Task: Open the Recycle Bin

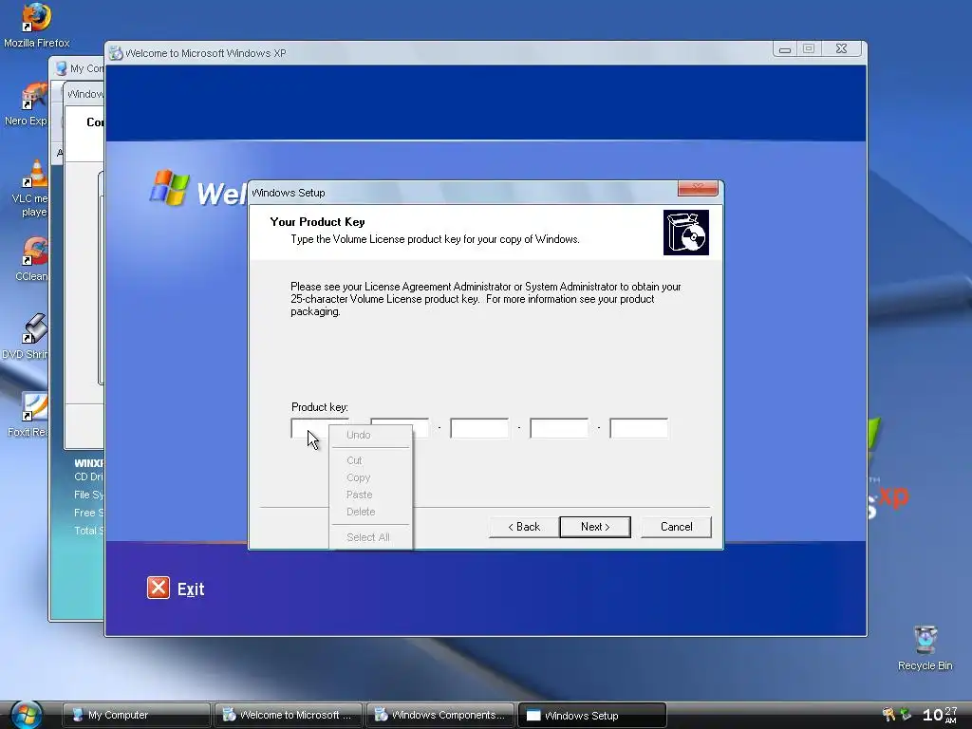Action: tap(925, 648)
